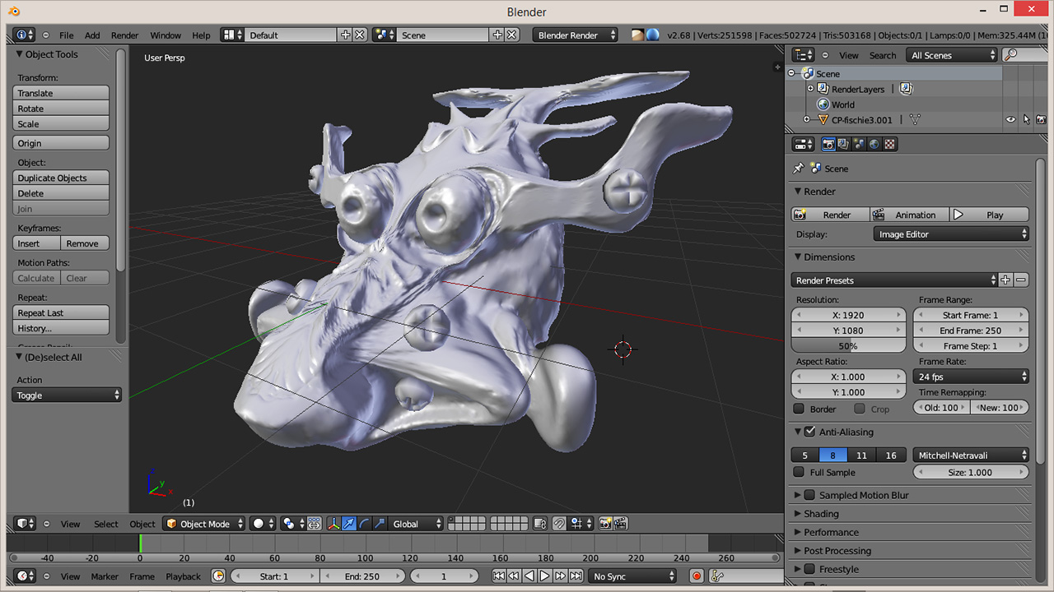Open the Scene properties tab
This screenshot has height=592, width=1054.
(x=859, y=144)
